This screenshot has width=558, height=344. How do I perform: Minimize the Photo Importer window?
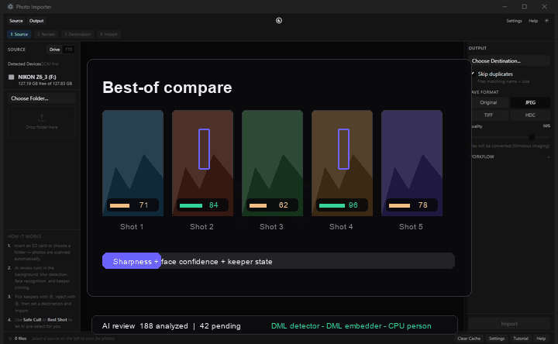tap(505, 6)
